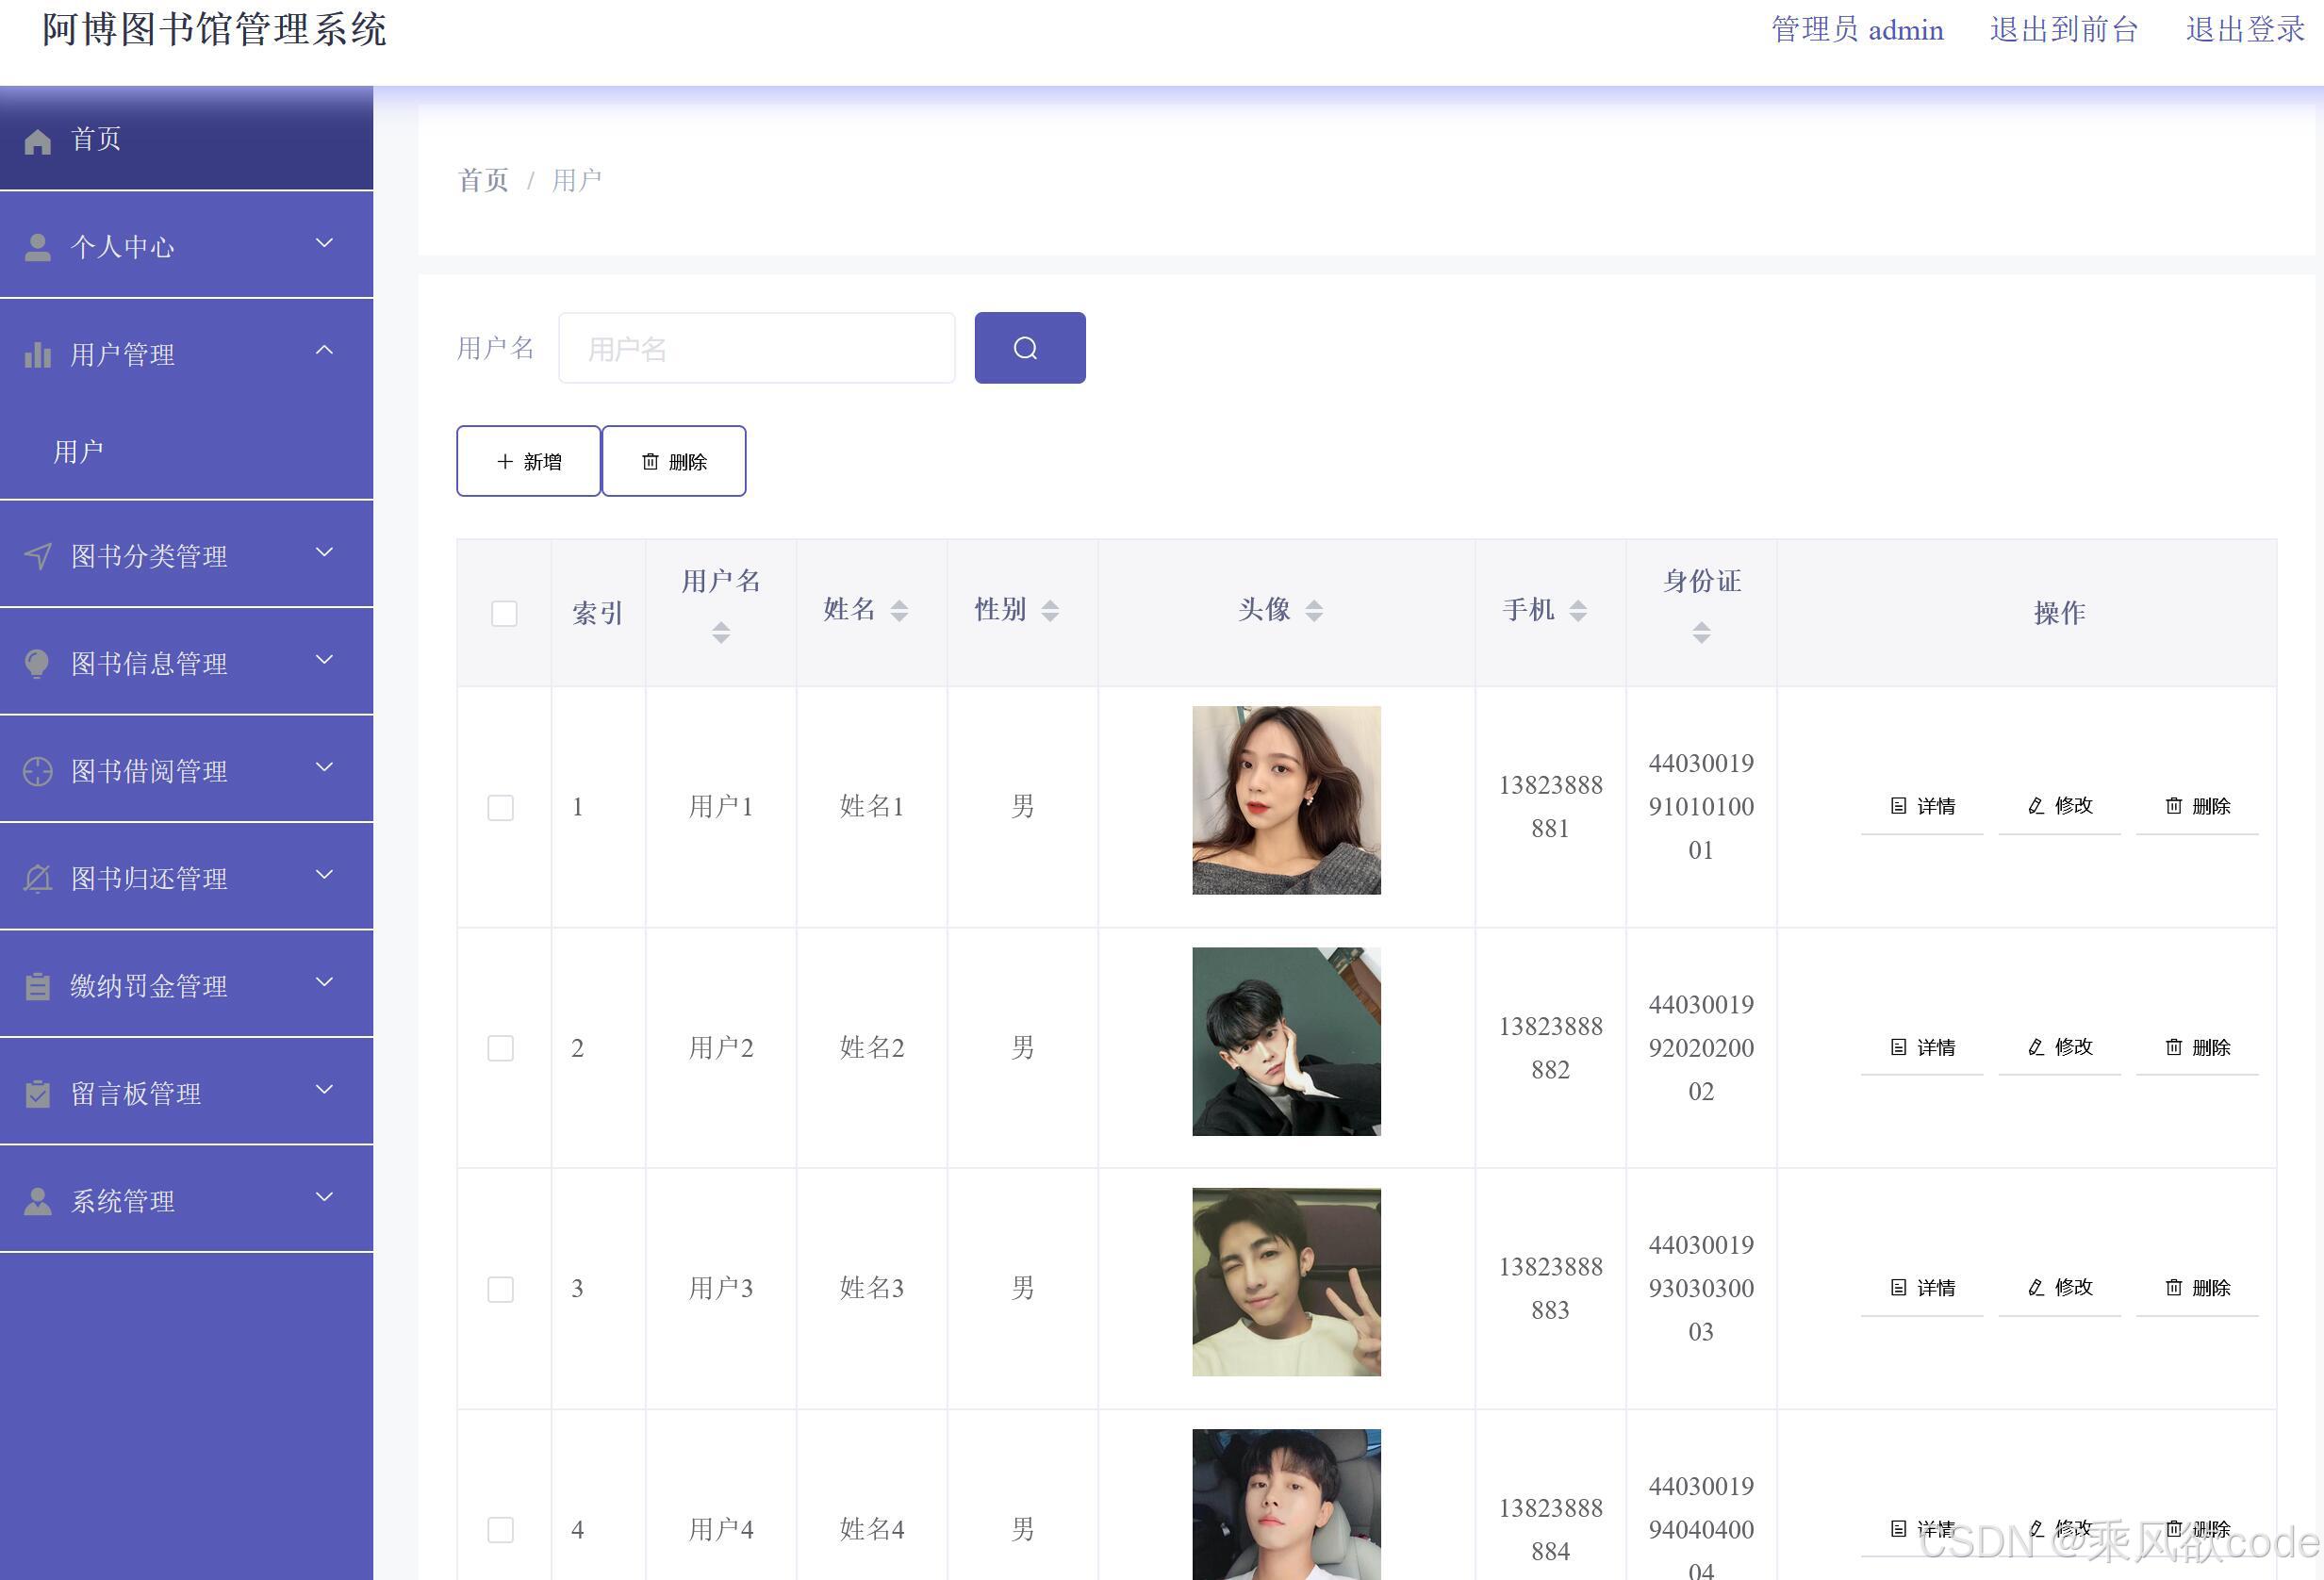Viewport: 2324px width, 1580px height.
Task: Click the 图书信息管理 lightbulb icon
Action: (x=38, y=663)
